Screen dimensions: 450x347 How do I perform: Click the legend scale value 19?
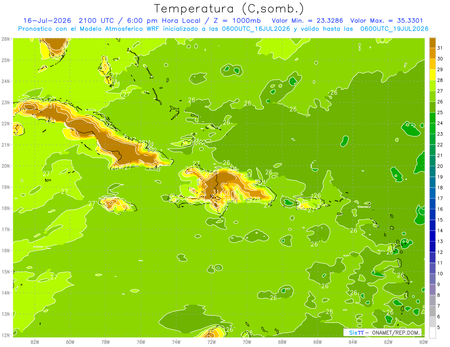pyautogui.click(x=440, y=177)
